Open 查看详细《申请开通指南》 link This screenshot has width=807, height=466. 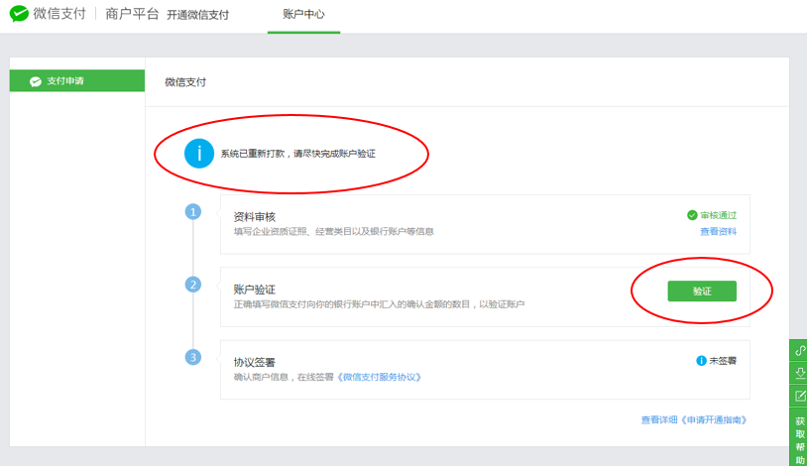694,420
